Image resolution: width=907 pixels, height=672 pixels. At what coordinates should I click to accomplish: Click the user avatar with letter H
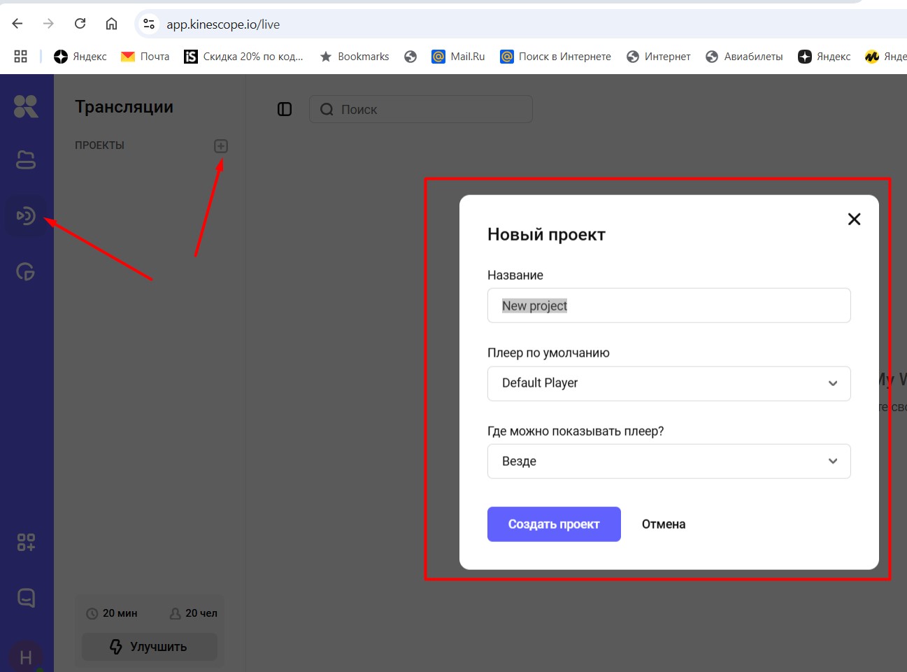point(26,657)
